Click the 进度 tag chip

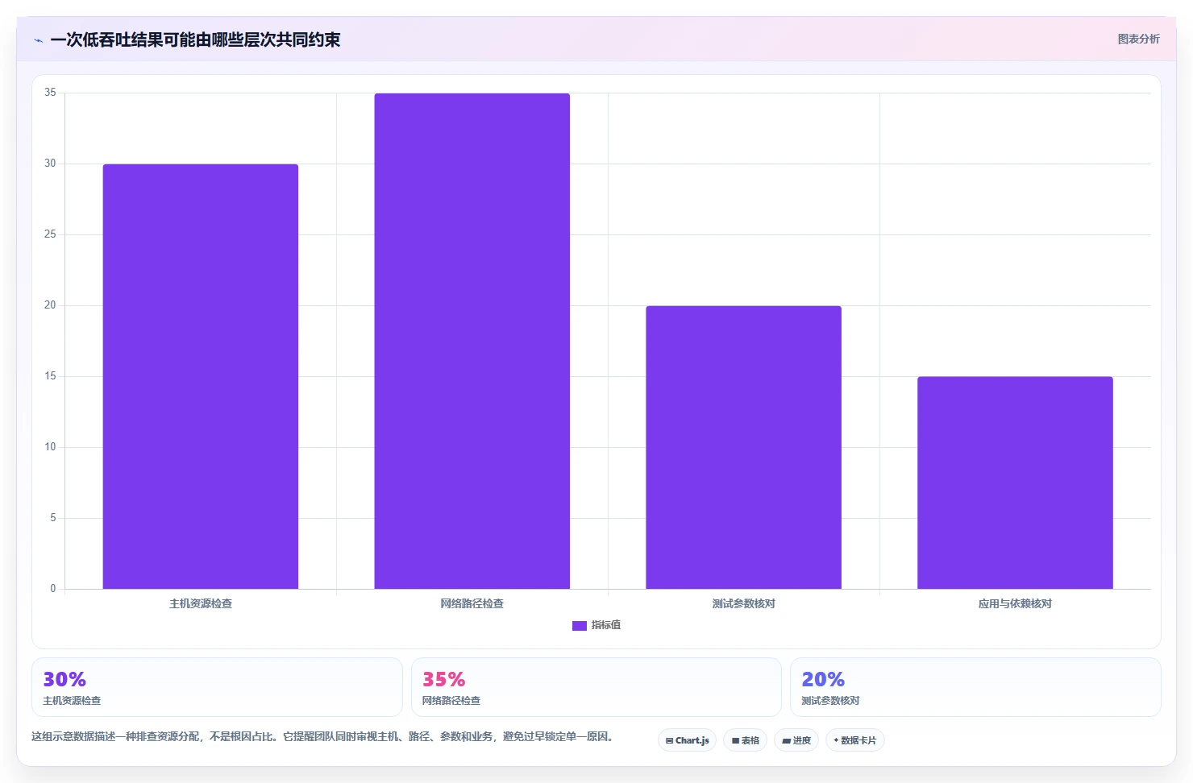tap(796, 740)
